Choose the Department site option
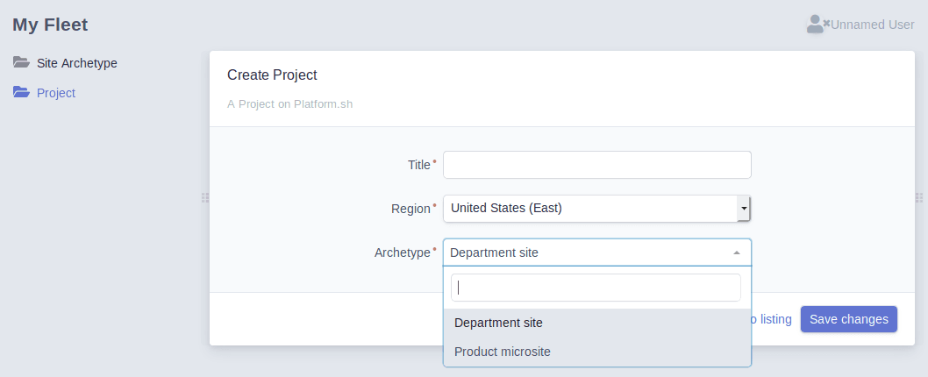Viewport: 928px width, 377px height. 597,324
